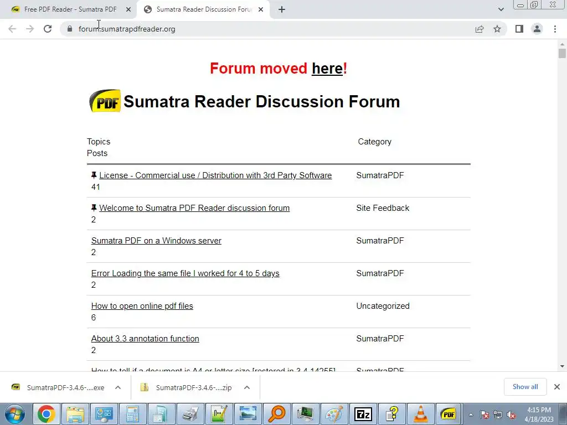Open Sumatra PDF on a Windows server topic
The image size is (567, 425).
[156, 241]
